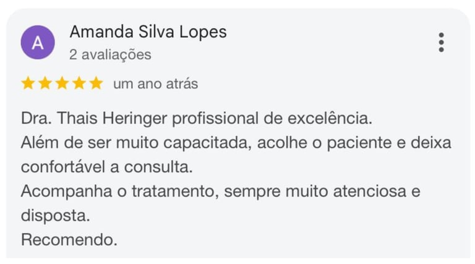Open the three-dot review options menu

[x=441, y=42]
